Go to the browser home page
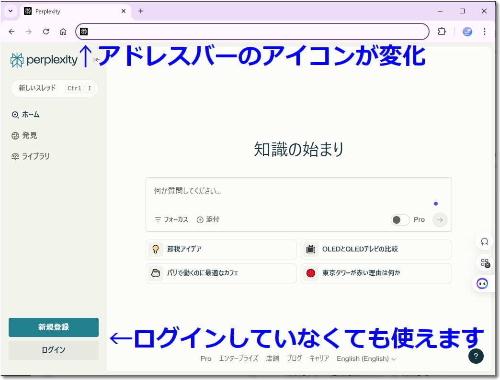The image size is (500, 380). (63, 32)
